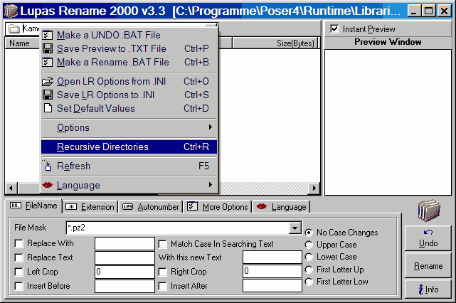Select the Lower Case radio button

pos(309,257)
